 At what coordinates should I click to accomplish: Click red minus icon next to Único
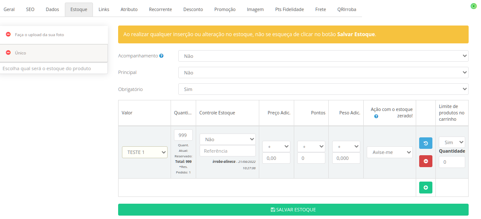point(8,53)
